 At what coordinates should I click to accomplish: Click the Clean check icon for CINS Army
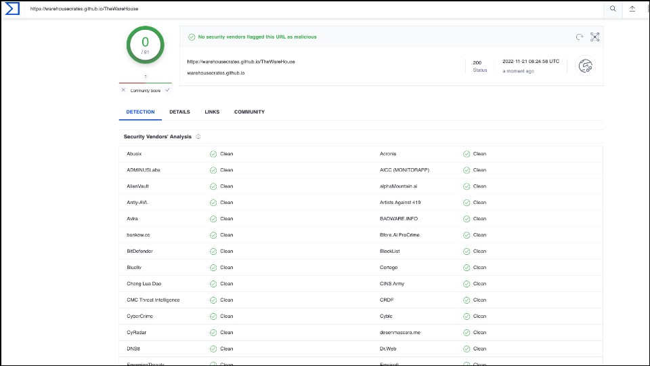(467, 284)
